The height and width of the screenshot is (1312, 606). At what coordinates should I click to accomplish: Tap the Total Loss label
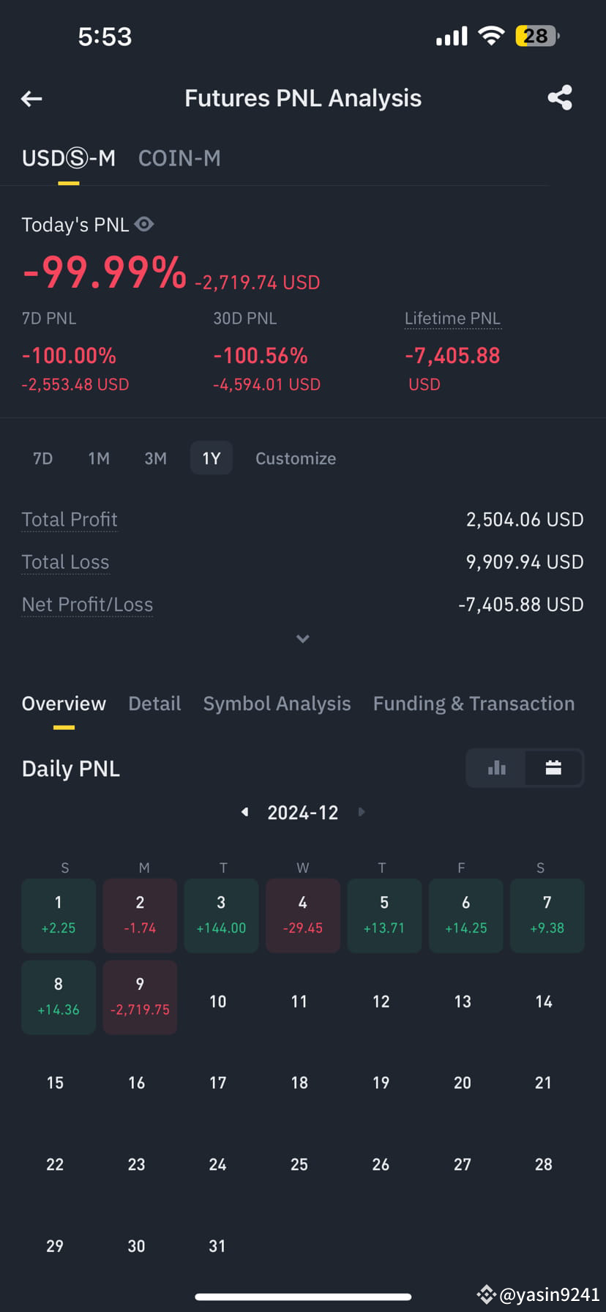pyautogui.click(x=65, y=562)
